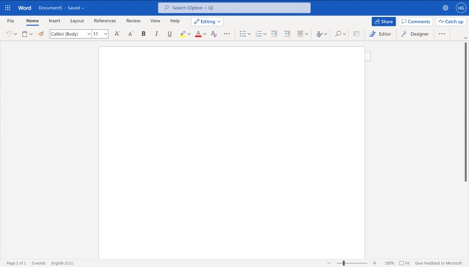
Task: Click the Share button
Action: [x=384, y=22]
